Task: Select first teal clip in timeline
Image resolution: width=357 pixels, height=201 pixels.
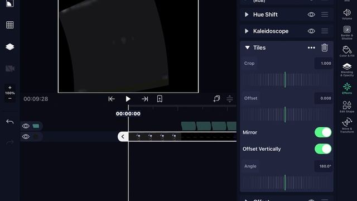Action: pos(189,126)
